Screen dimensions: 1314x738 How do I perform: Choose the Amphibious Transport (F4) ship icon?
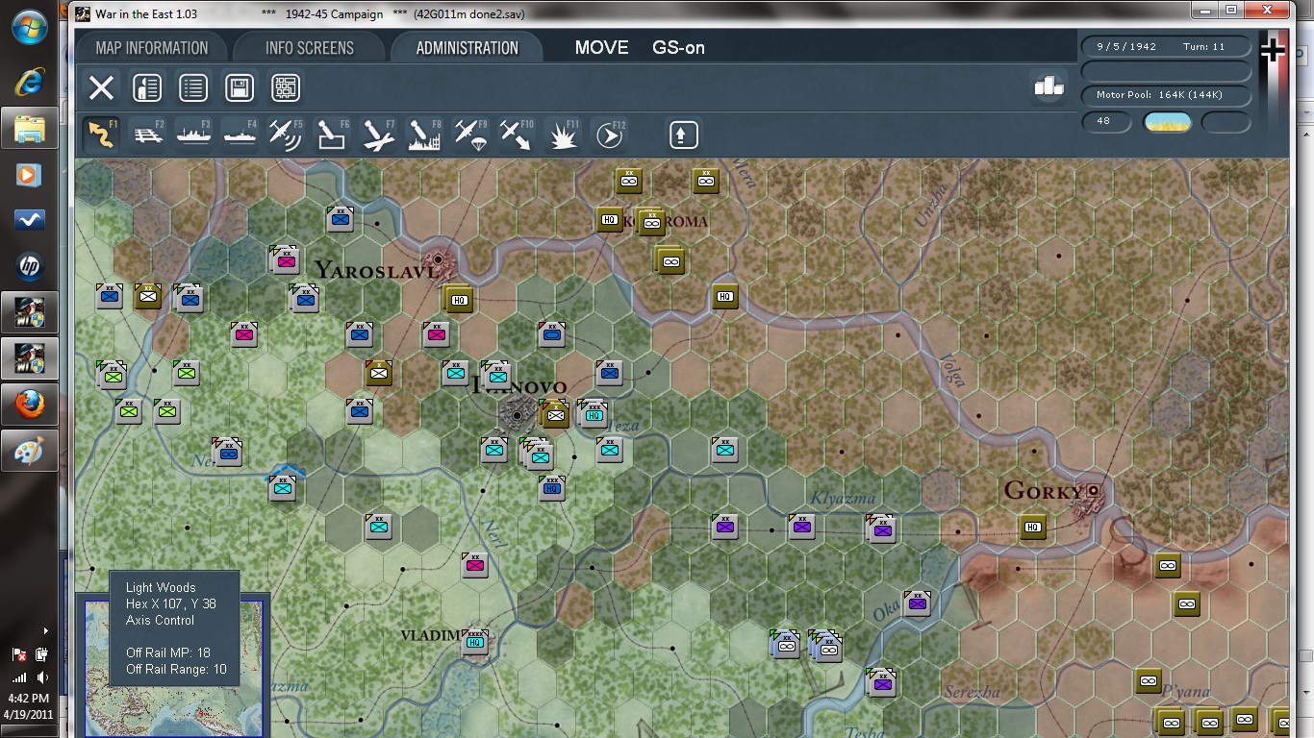pyautogui.click(x=240, y=135)
